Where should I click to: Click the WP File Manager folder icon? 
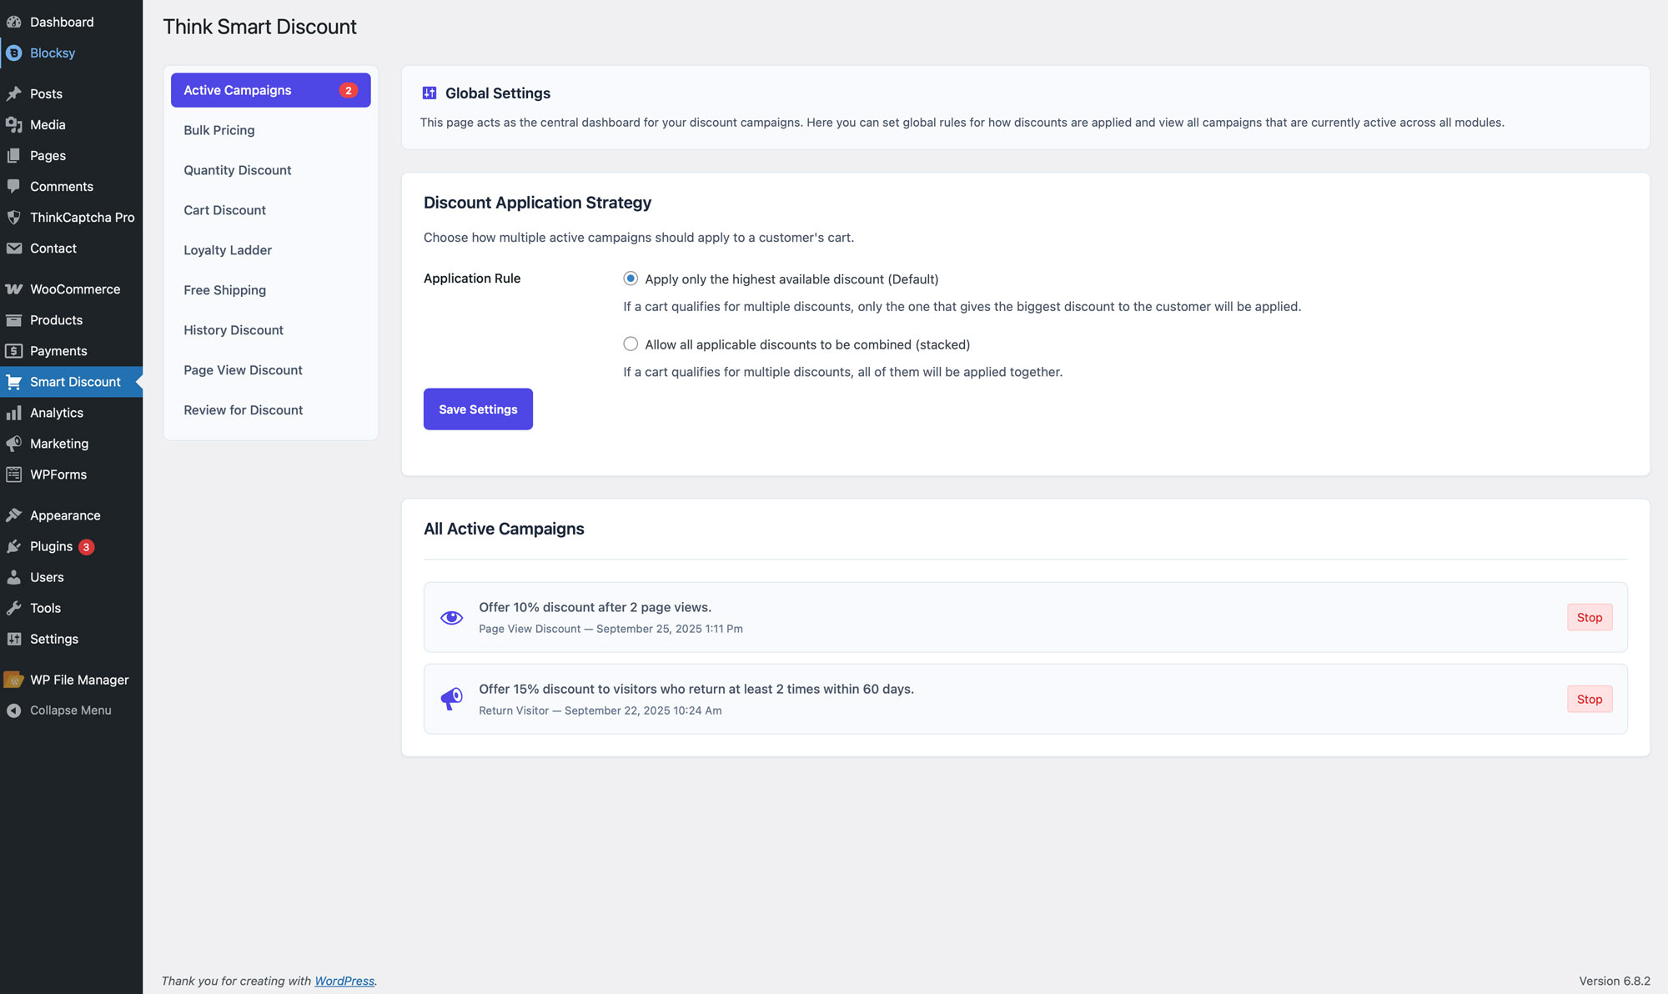(14, 680)
